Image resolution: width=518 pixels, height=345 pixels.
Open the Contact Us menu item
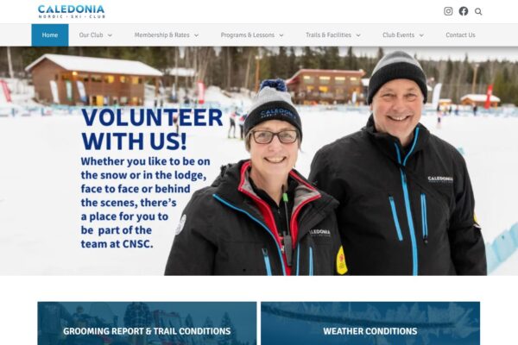460,35
